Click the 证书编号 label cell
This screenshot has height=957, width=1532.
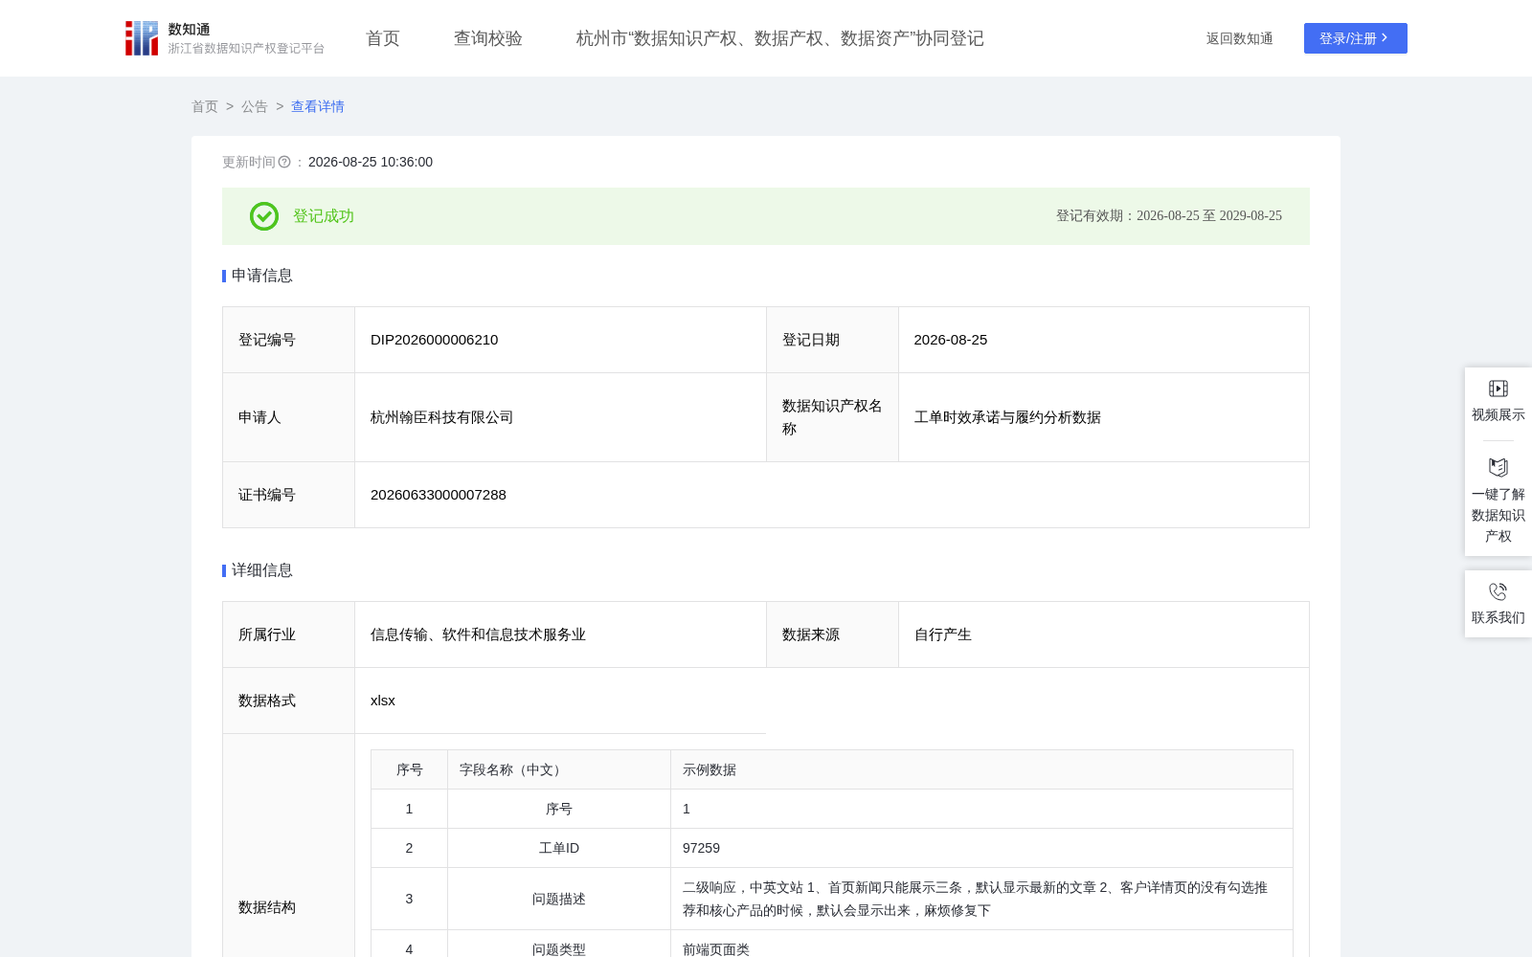click(x=289, y=495)
